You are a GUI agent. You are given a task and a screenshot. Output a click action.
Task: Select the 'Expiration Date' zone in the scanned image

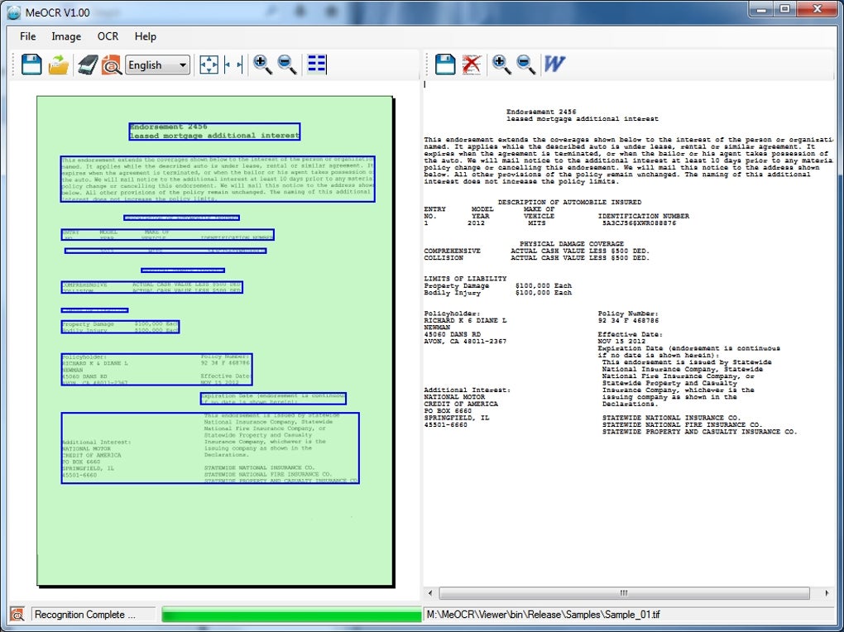(273, 399)
